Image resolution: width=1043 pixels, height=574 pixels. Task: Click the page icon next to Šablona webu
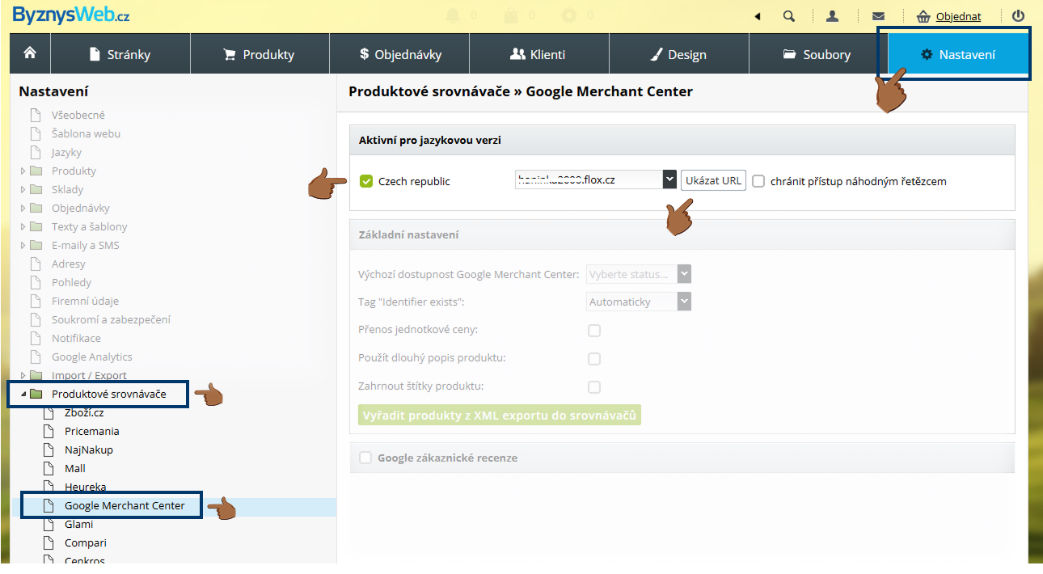[x=36, y=133]
